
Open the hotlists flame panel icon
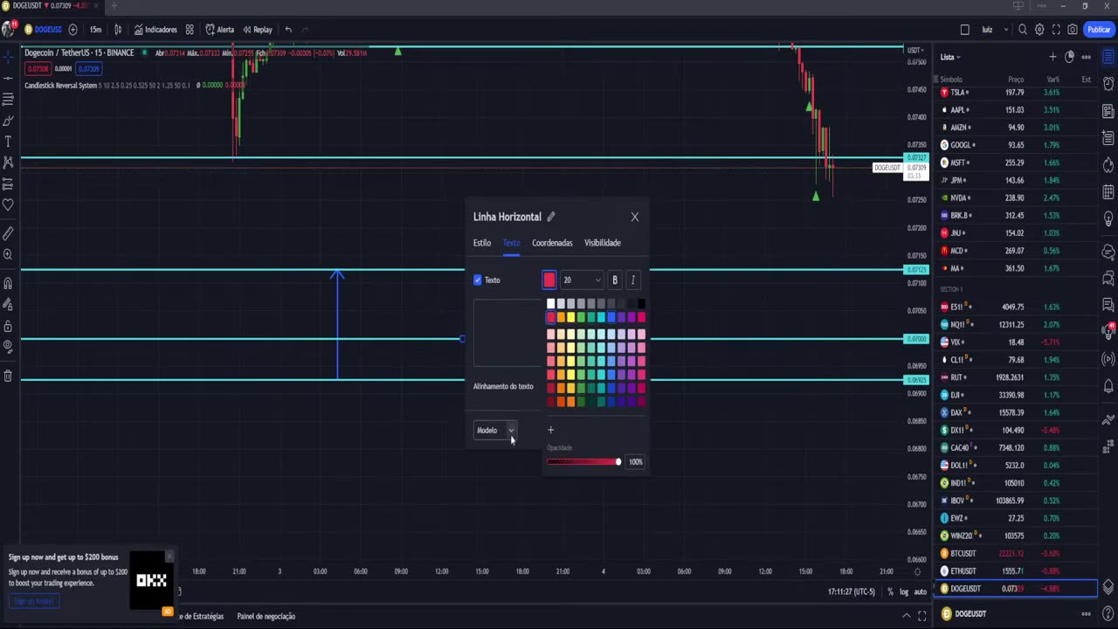(1108, 165)
